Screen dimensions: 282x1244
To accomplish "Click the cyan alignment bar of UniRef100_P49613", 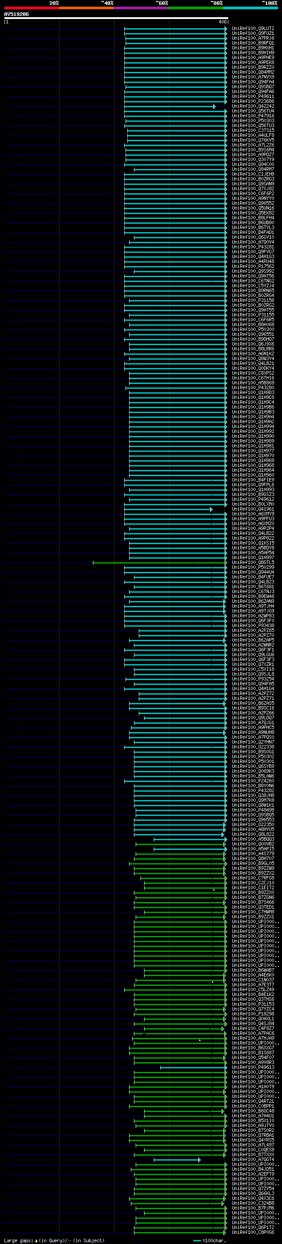I will coord(194,1067).
